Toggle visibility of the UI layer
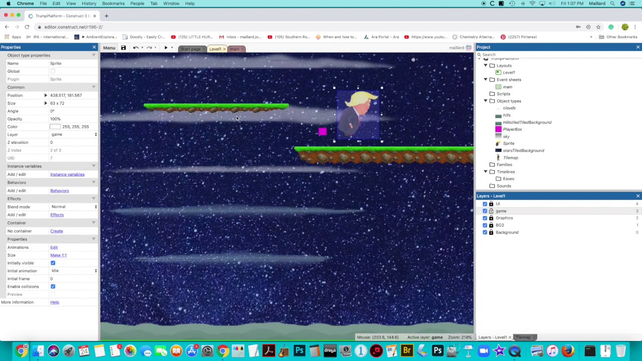Viewport: 642px width, 361px height. [x=485, y=204]
